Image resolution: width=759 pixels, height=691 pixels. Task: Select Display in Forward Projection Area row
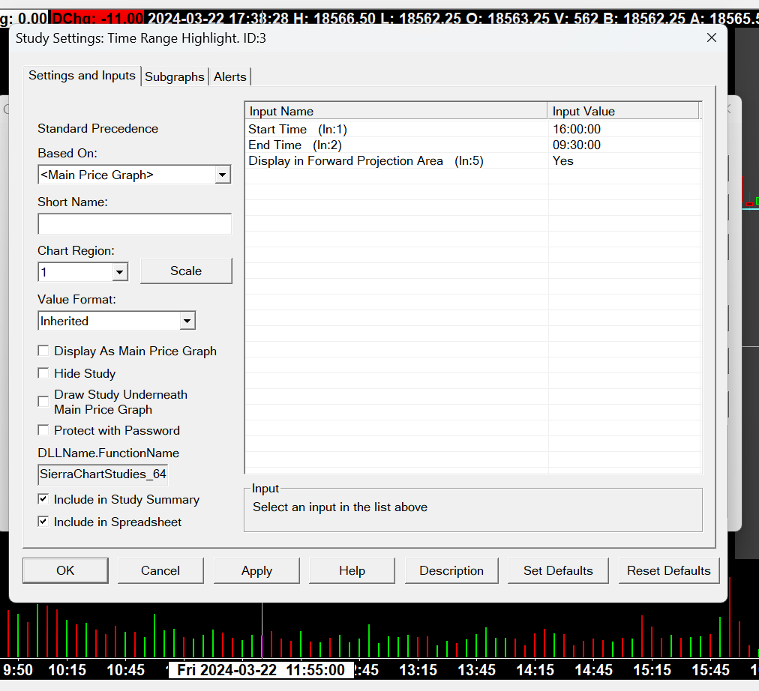[473, 161]
